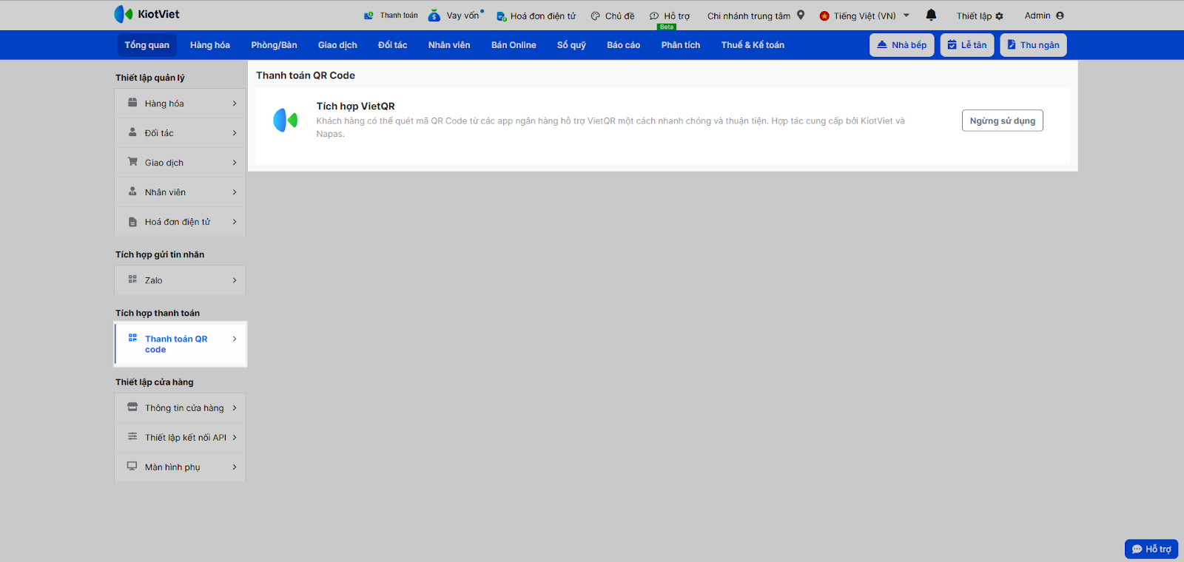Open the Sổ quỹ menu
The width and height of the screenshot is (1184, 562).
(571, 45)
